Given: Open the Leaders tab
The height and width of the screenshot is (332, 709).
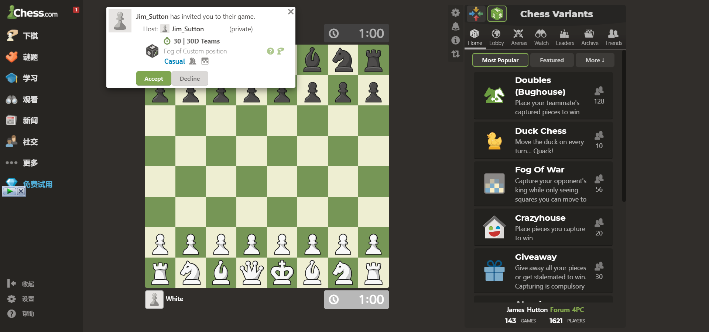Looking at the screenshot, I should [x=565, y=38].
